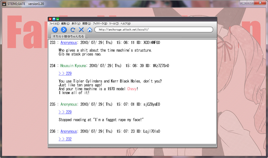Click the post number 233
Screen dimensions: 268x158
(x=53, y=42)
